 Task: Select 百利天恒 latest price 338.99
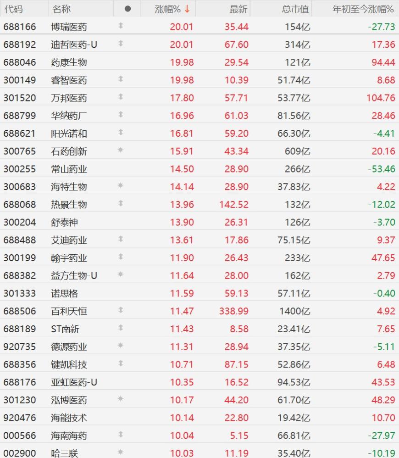pos(234,311)
